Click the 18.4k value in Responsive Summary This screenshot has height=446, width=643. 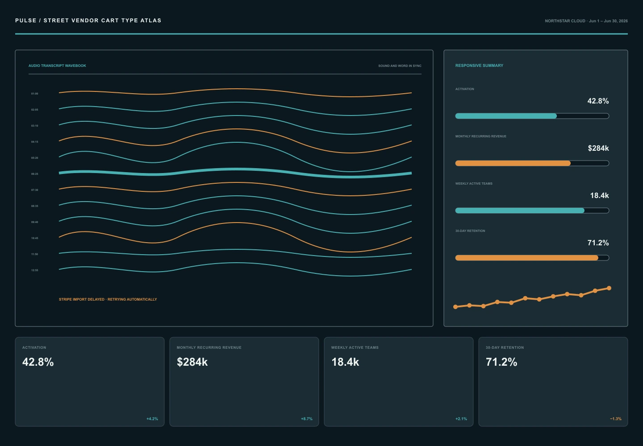click(599, 195)
